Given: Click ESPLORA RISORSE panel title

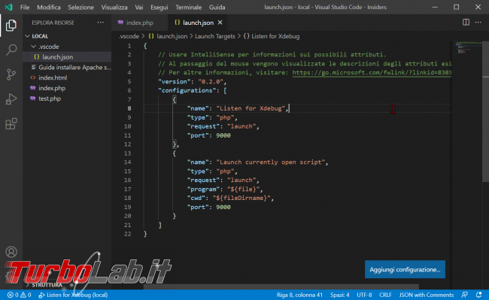Looking at the screenshot, I should tap(53, 23).
